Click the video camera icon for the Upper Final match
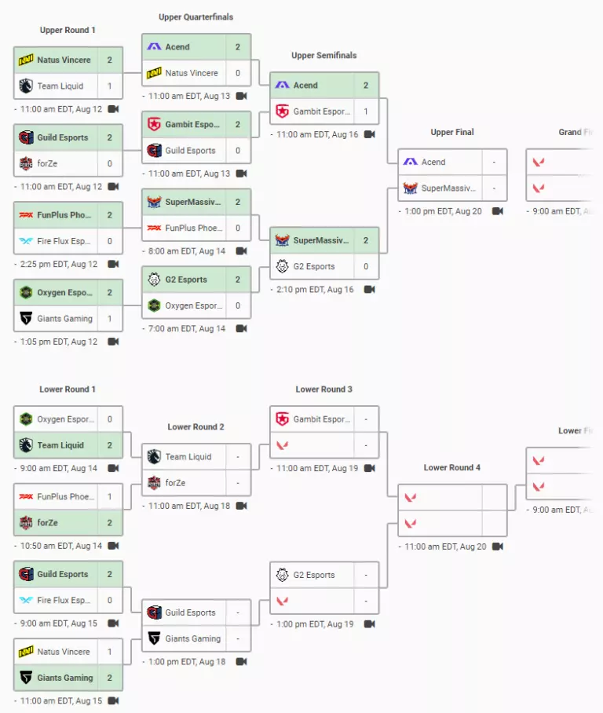Screen dimensions: 603x713 click(498, 211)
